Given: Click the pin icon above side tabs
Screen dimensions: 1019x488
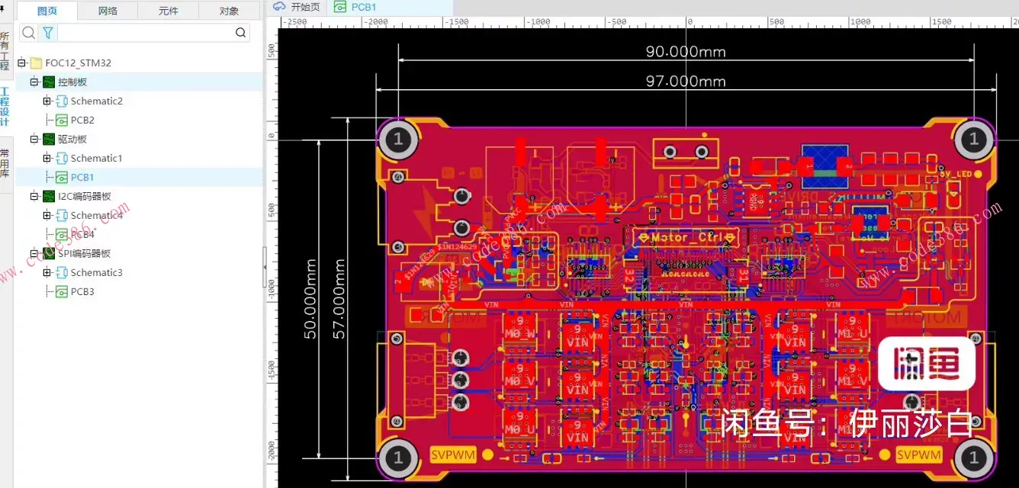Looking at the screenshot, I should point(2,9).
